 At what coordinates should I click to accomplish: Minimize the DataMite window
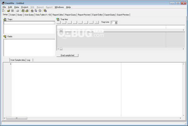pyautogui.click(x=172, y=3)
